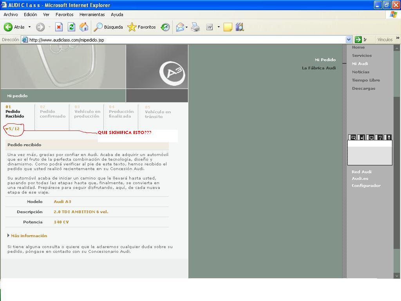Image resolution: width=401 pixels, height=301 pixels.
Task: Print the page with the printer icon
Action: 196,27
